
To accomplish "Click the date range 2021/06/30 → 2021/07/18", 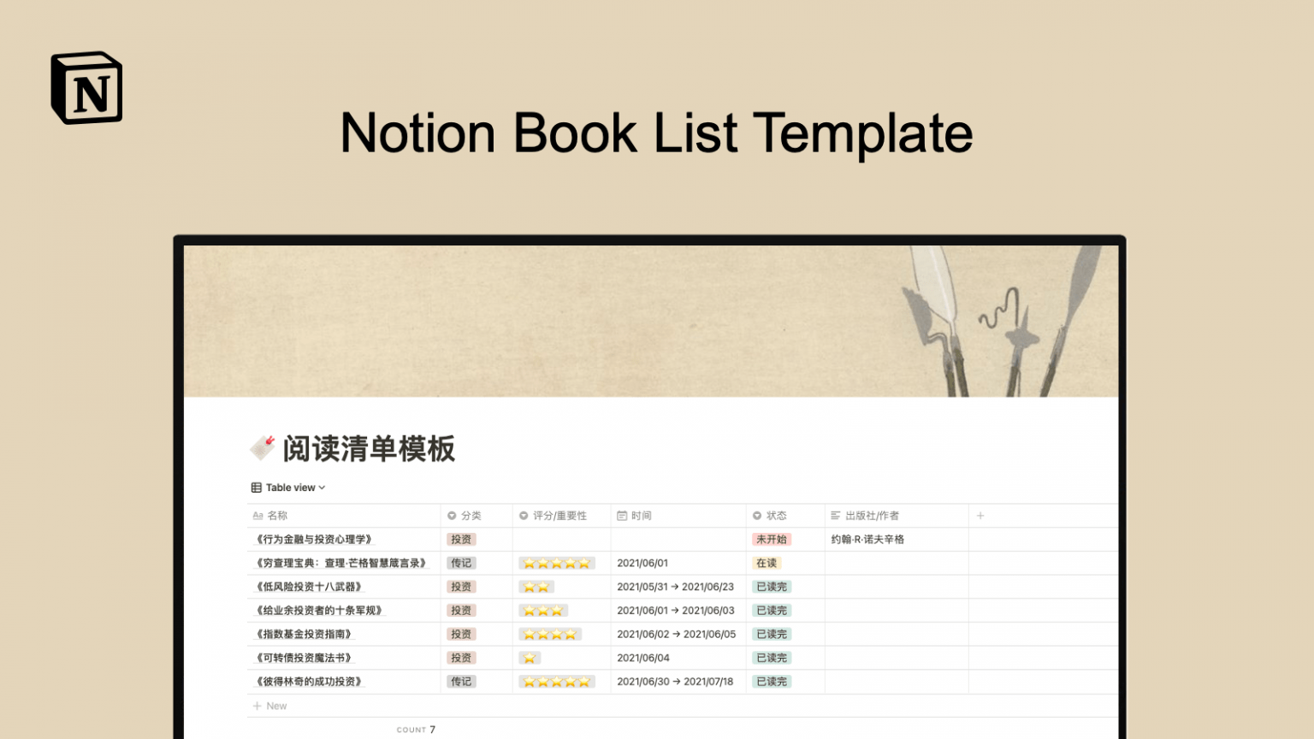I will pos(675,682).
